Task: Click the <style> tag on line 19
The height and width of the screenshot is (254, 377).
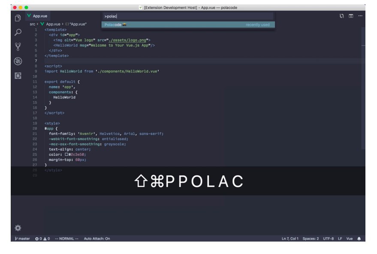Action: tap(52, 124)
